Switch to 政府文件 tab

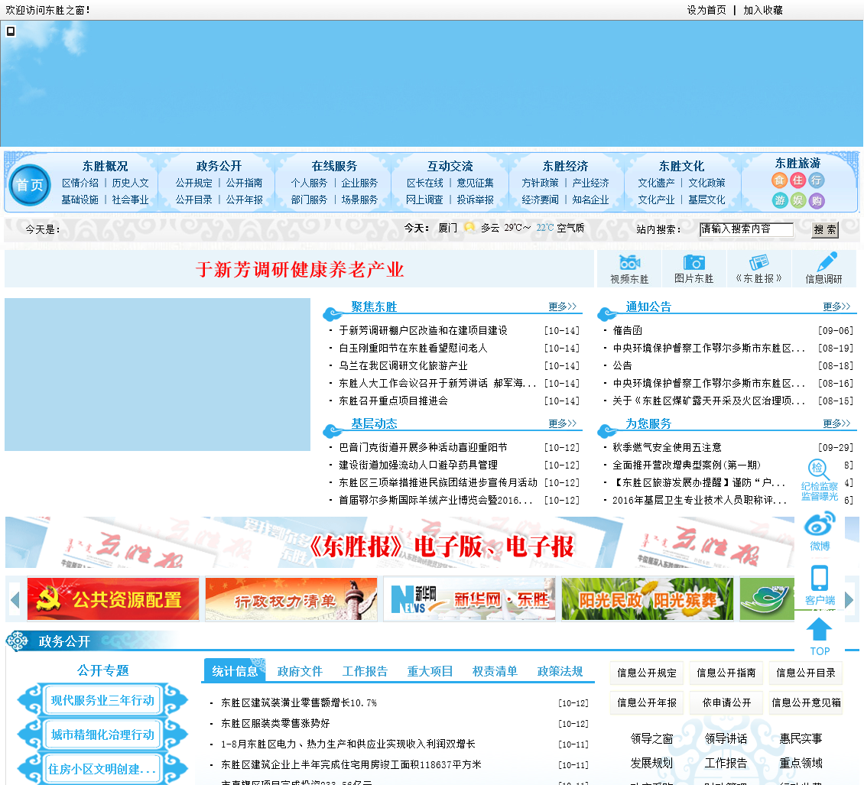(x=300, y=671)
